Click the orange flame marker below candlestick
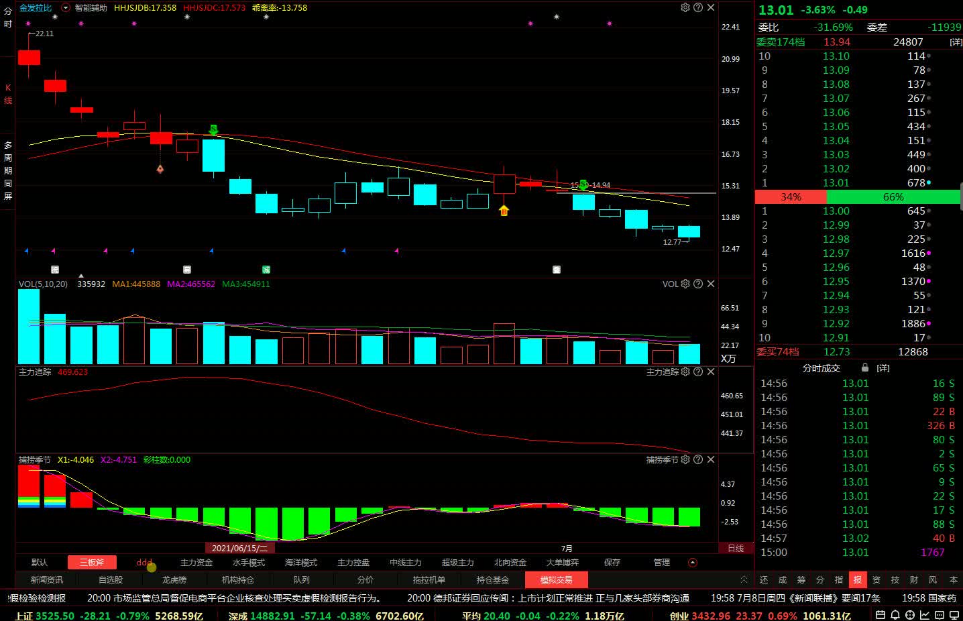The width and height of the screenshot is (963, 621). pos(160,169)
